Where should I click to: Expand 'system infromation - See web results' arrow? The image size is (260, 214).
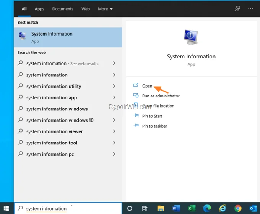point(114,63)
